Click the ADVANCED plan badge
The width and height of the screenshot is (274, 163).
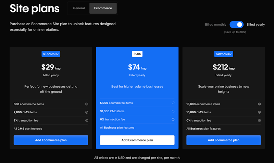[x=224, y=54]
